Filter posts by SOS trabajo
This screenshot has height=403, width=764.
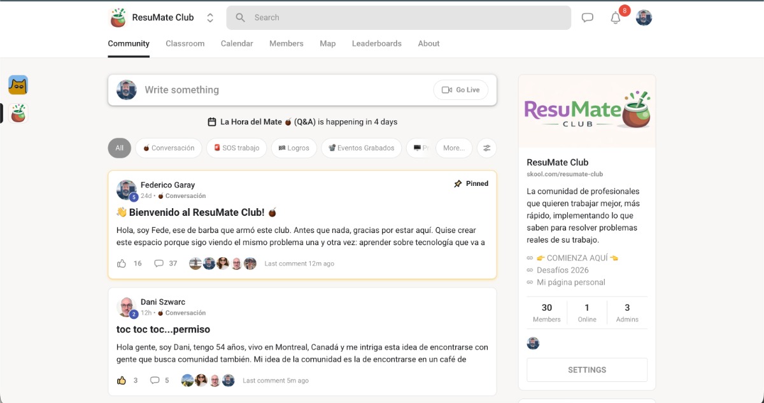(x=236, y=148)
